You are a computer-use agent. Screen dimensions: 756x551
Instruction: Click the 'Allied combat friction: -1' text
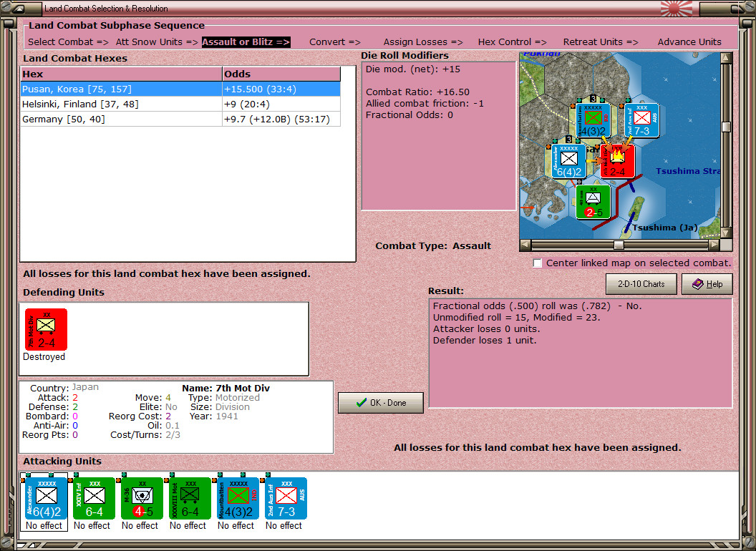[x=425, y=104]
